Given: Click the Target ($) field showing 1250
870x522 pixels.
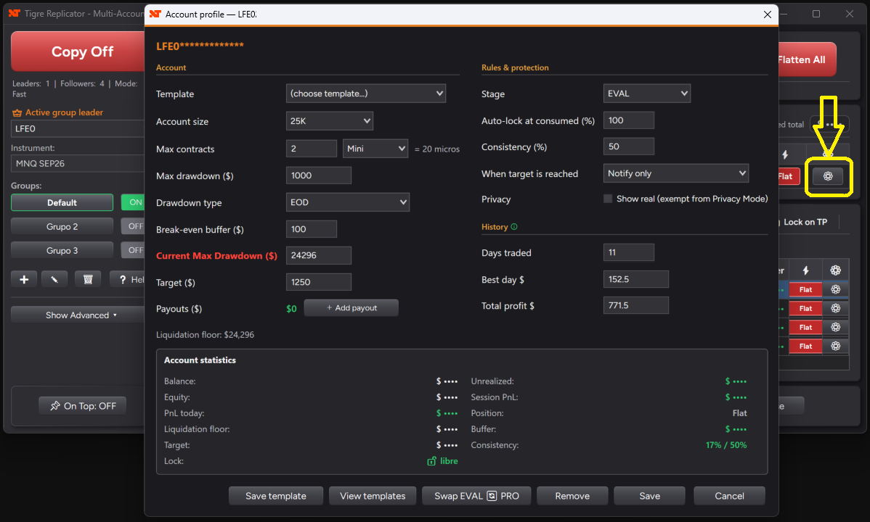Looking at the screenshot, I should click(319, 281).
